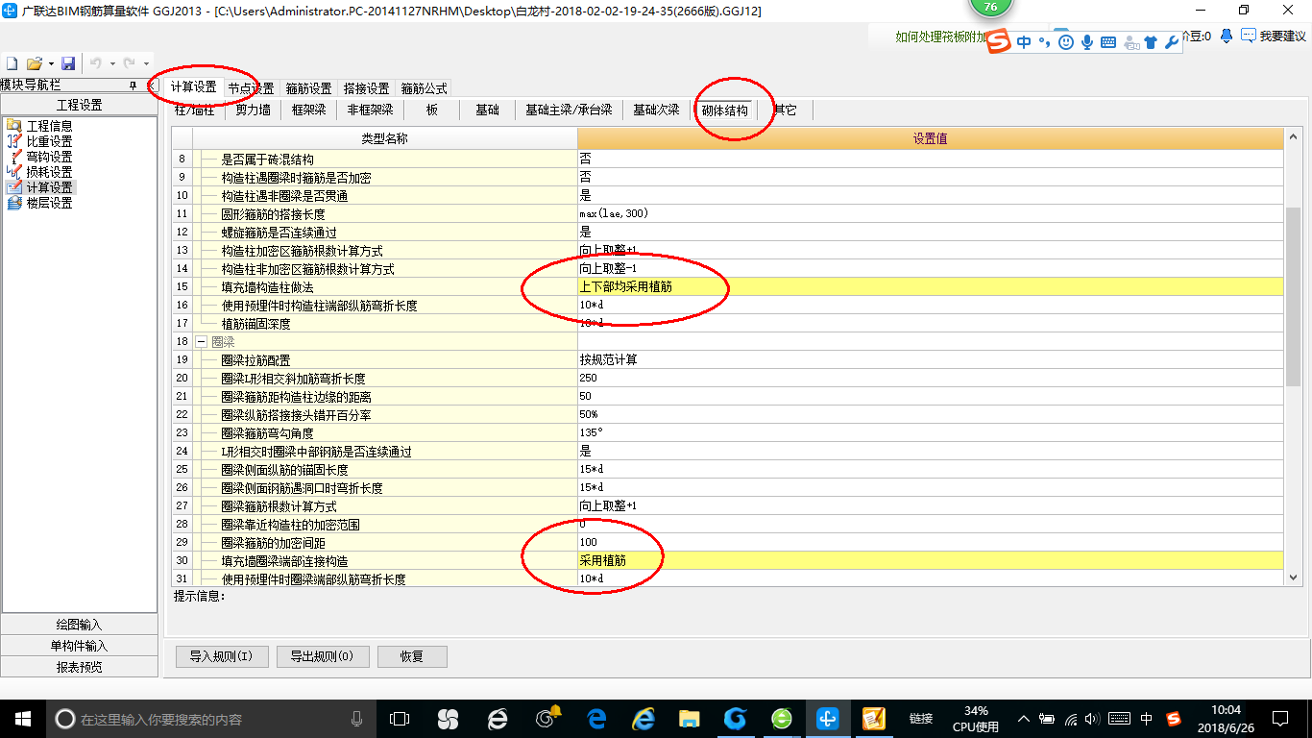Screen dimensions: 1312x738
Task: Collapse the 圈梁 group in row 18
Action: 202,342
